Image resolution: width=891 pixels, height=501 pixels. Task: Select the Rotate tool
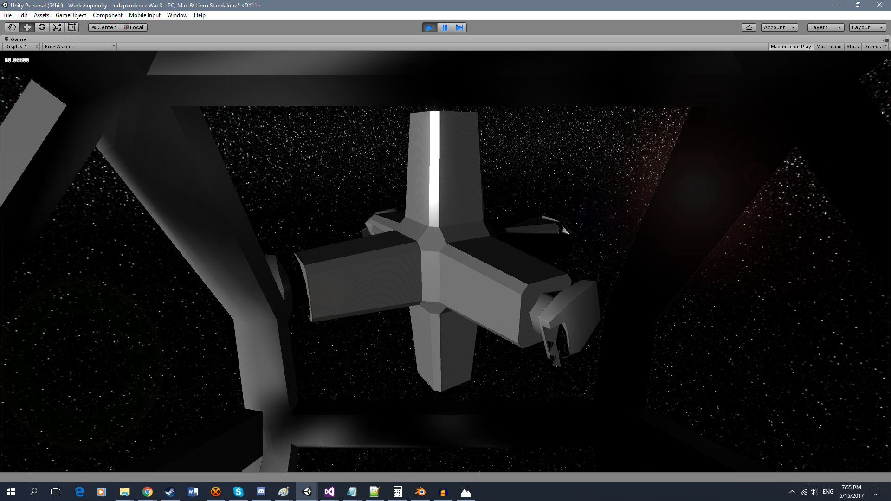pos(42,27)
